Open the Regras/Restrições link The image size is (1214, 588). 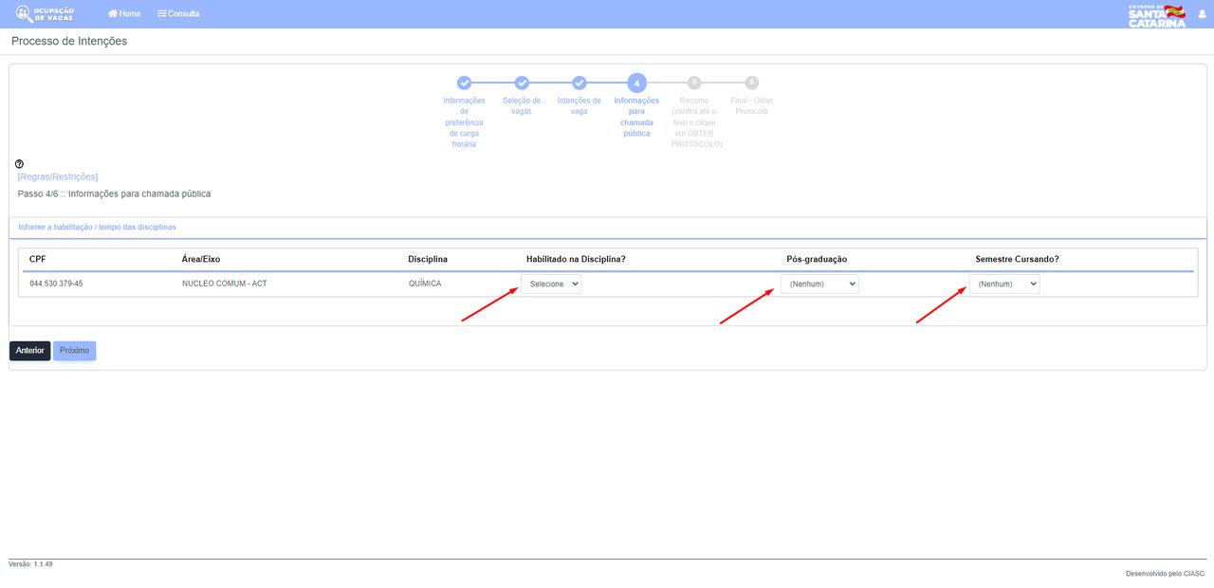pyautogui.click(x=58, y=176)
